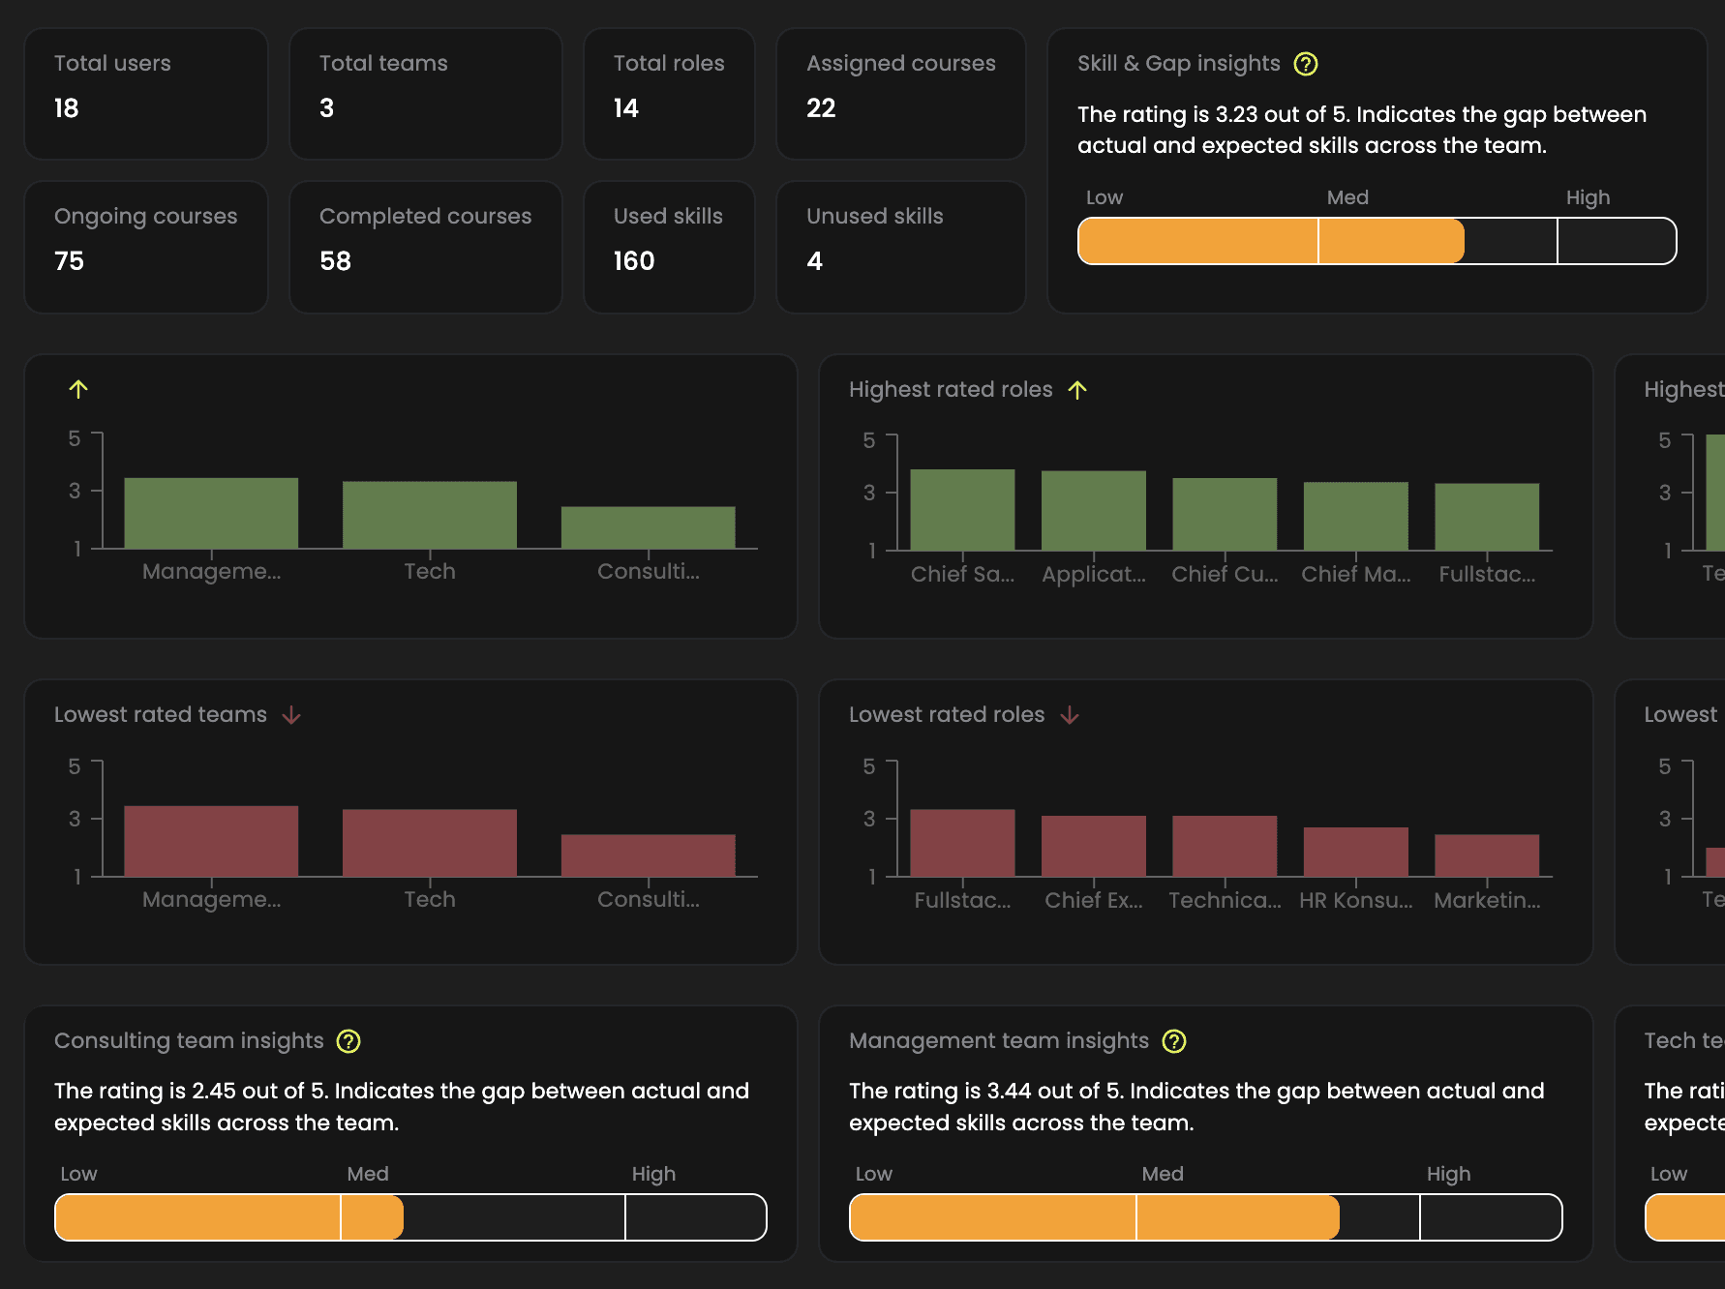Click the Skill & Gap rating progress bar
This screenshot has width=1725, height=1289.
1377,241
